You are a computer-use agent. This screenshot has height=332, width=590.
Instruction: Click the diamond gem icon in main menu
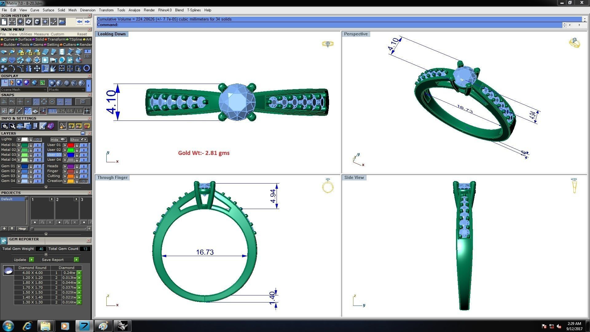(x=12, y=60)
